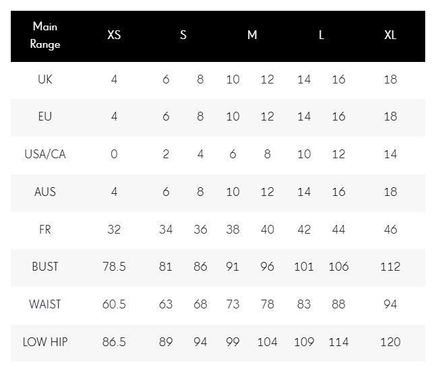
Task: Select the M size column header
Action: (251, 35)
